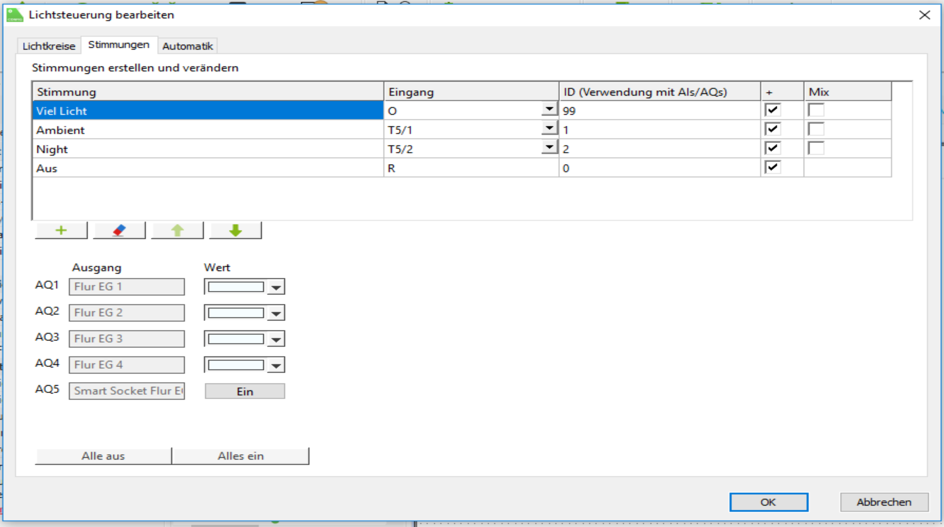Screen dimensions: 944x527
Task: Click the green plus add mood button
Action: pyautogui.click(x=61, y=230)
